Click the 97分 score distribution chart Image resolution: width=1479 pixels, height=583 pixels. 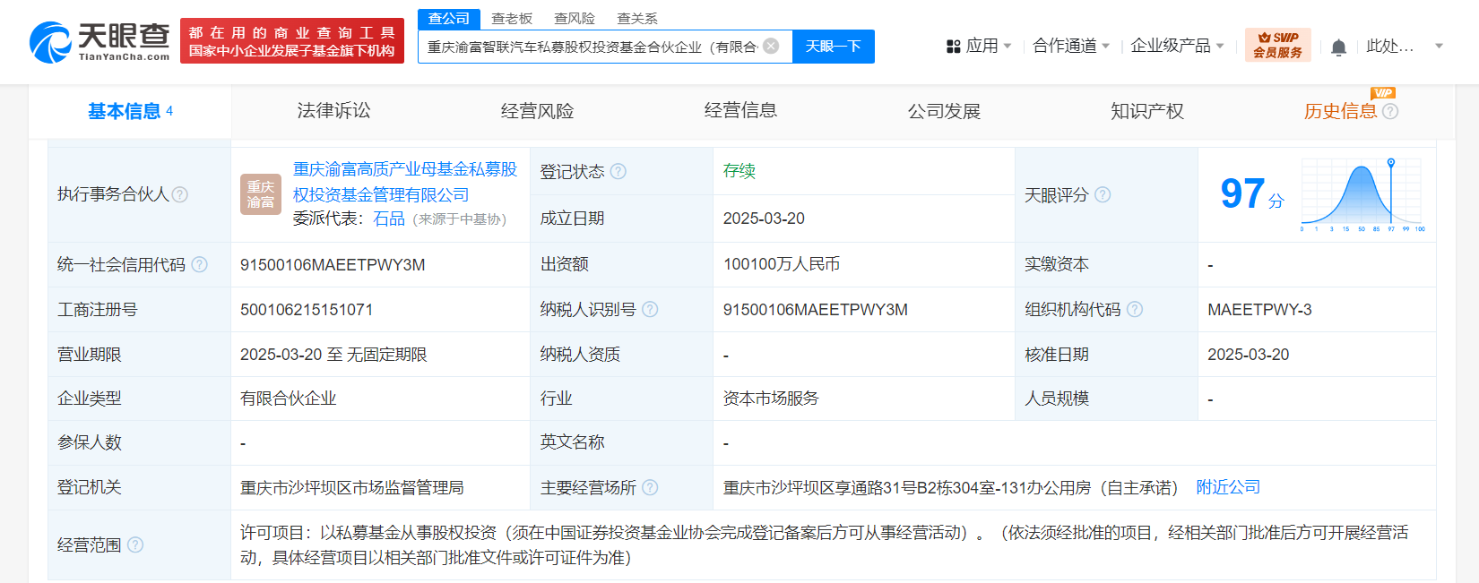(x=1361, y=194)
